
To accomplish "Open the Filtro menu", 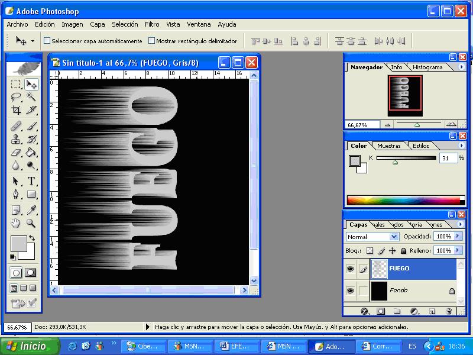I will click(x=152, y=24).
